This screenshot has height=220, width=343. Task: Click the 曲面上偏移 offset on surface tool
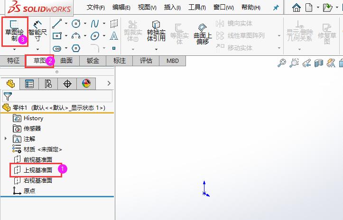203,34
